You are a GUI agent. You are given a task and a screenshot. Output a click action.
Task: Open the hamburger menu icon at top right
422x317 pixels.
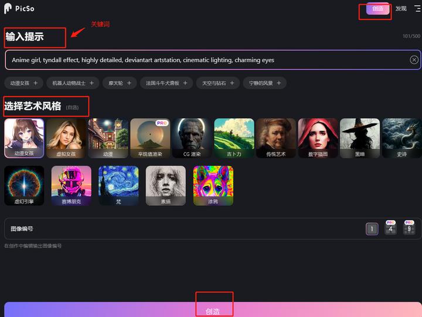tap(417, 9)
